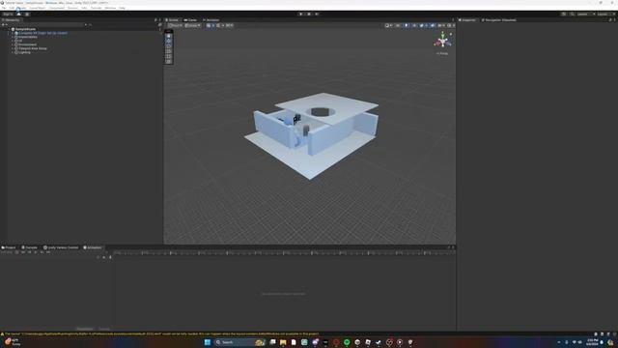Go to next keyframe in the Animation panel

coord(42,252)
